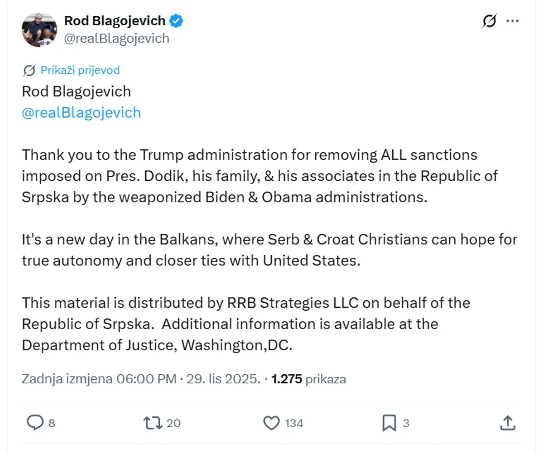This screenshot has height=453, width=543.
Task: Click the reply speech bubble icon
Action: (35, 423)
